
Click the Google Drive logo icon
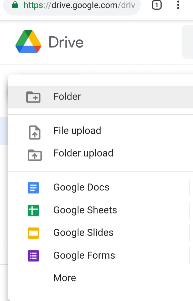click(x=28, y=42)
